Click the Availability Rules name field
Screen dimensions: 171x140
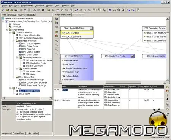tap(34, 106)
